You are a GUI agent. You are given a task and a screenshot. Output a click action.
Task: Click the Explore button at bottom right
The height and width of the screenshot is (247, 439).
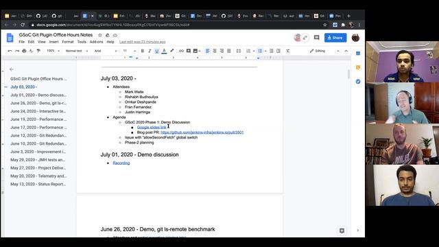coord(342,231)
